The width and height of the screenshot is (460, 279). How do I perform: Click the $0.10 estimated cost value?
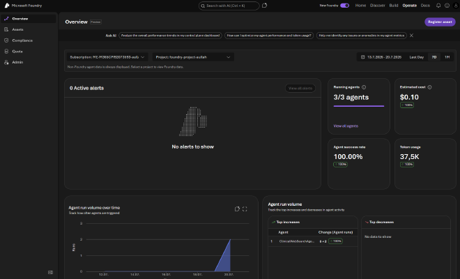coord(409,97)
